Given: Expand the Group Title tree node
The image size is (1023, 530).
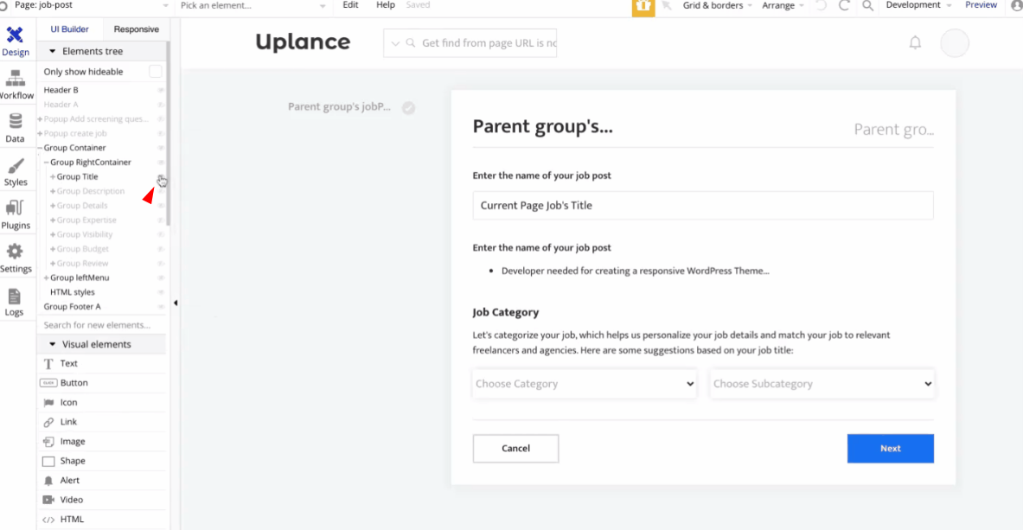Looking at the screenshot, I should point(53,176).
